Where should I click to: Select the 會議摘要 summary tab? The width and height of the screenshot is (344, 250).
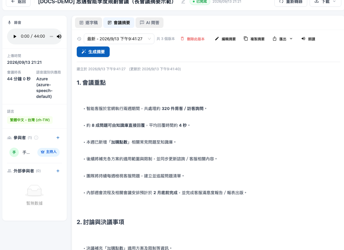click(119, 23)
